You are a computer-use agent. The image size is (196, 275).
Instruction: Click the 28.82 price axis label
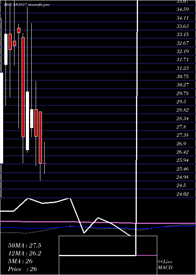183,110
